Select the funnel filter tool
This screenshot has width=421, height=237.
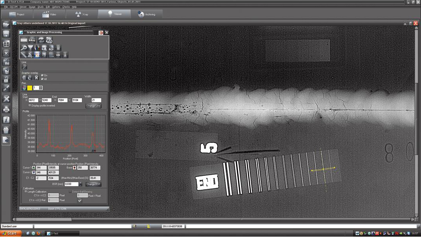click(x=31, y=48)
